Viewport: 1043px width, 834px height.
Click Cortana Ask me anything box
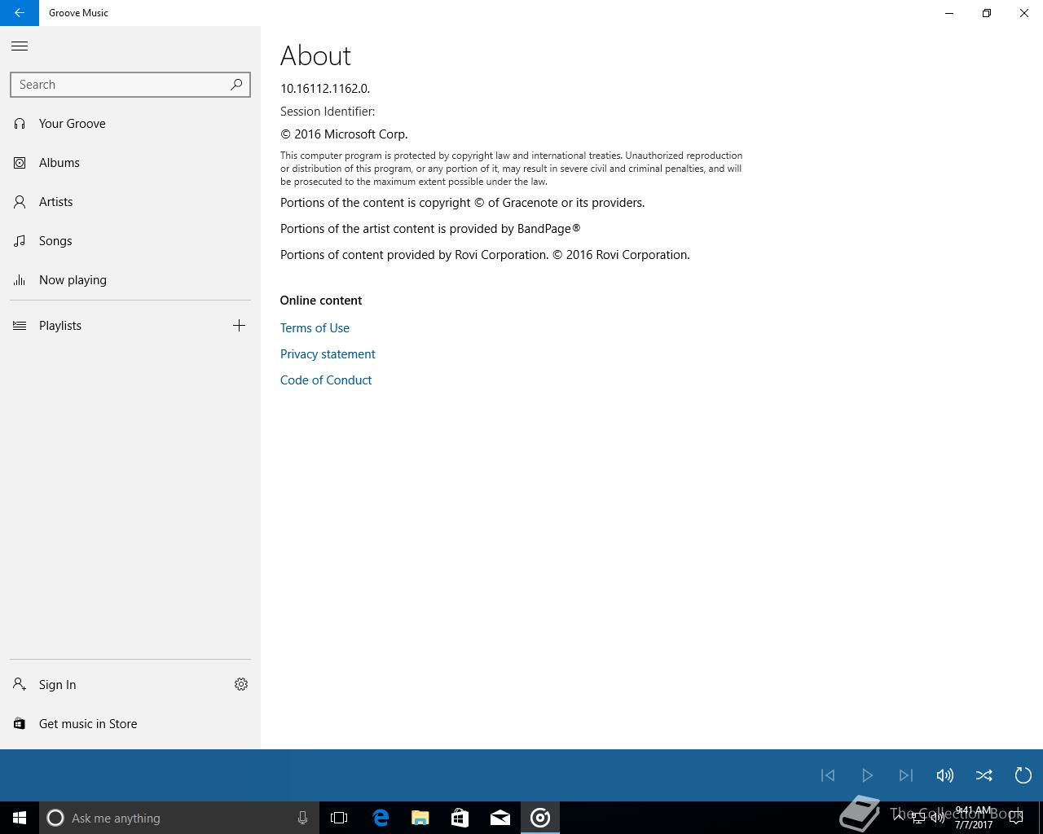[x=179, y=818]
